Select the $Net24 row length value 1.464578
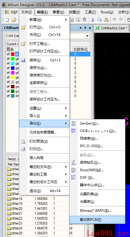The height and width of the screenshot is (237, 130). click(41, 228)
